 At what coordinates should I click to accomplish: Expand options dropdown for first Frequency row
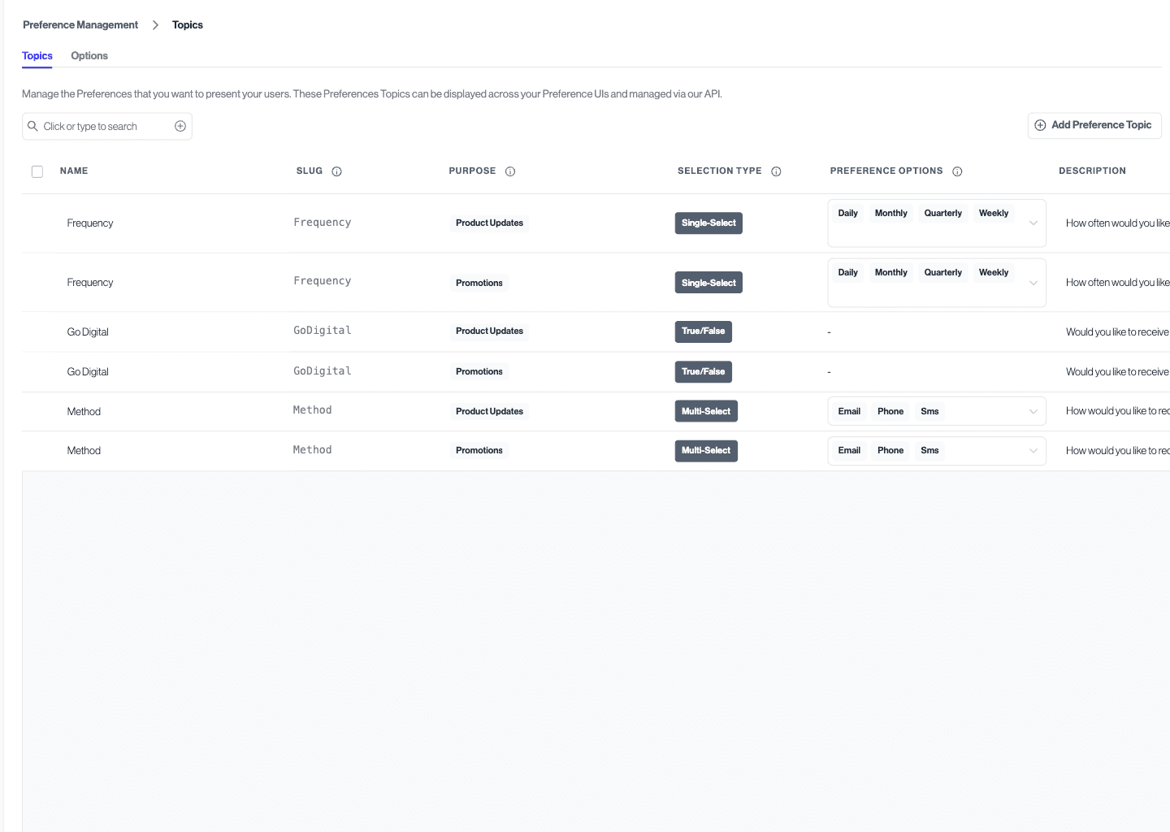[x=1033, y=223]
